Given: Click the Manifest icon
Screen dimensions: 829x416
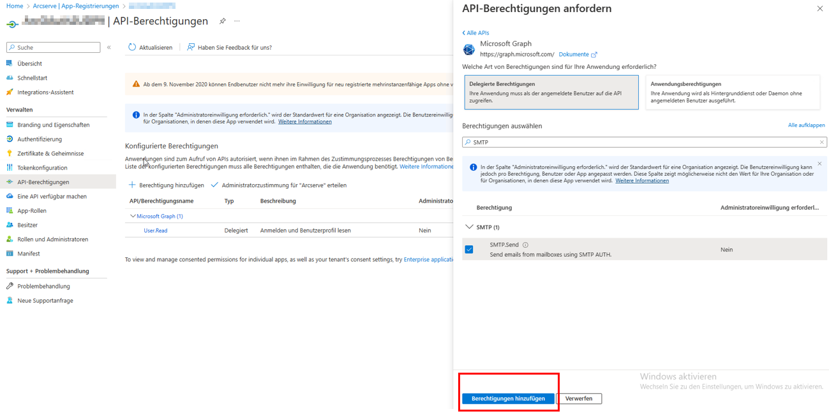Looking at the screenshot, I should 10,254.
